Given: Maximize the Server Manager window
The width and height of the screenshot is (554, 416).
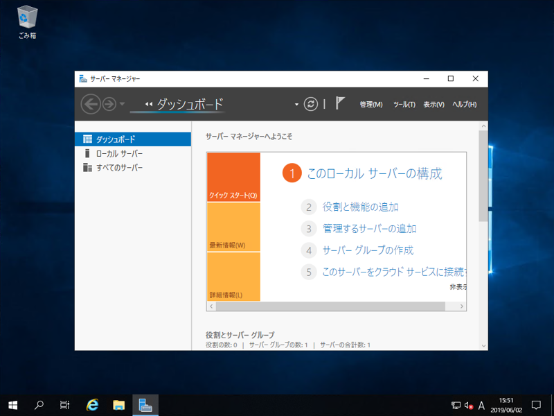Looking at the screenshot, I should pyautogui.click(x=451, y=78).
